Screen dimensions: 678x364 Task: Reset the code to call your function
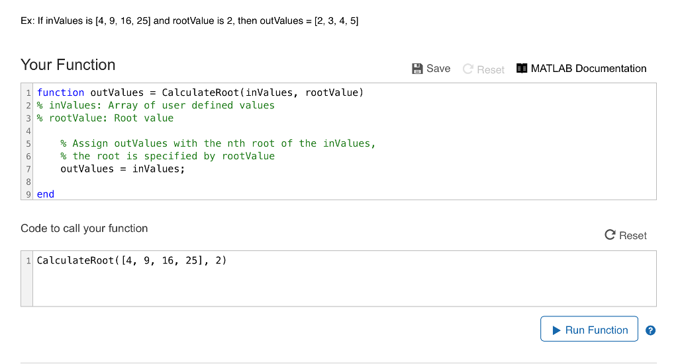click(x=626, y=235)
